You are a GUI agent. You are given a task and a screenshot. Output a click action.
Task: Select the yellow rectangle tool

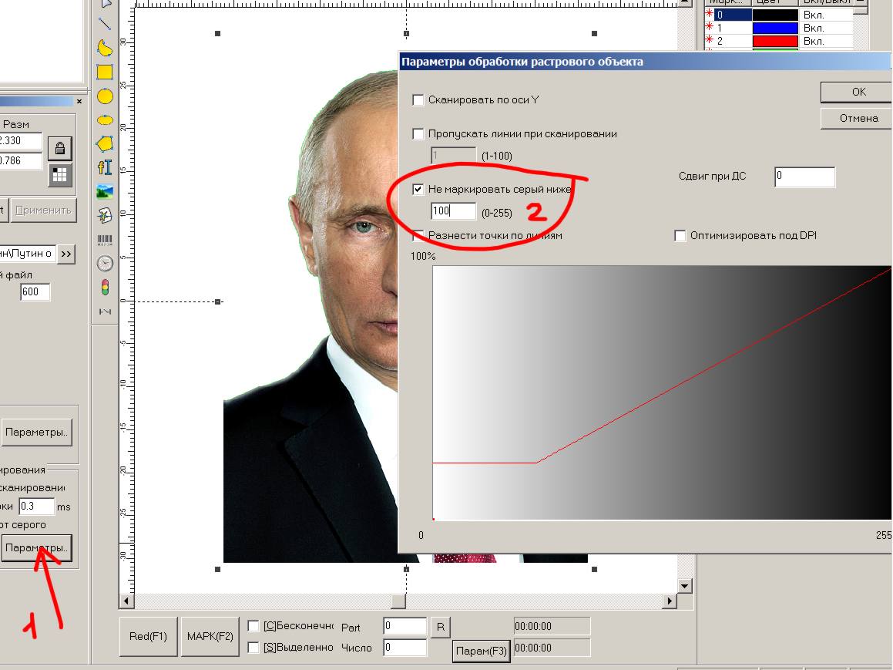point(105,72)
